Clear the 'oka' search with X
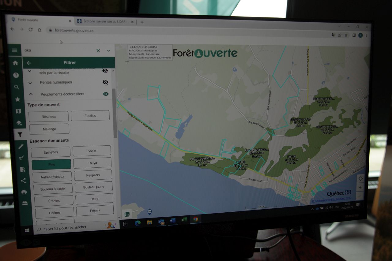392x261 pixels. tap(98, 50)
